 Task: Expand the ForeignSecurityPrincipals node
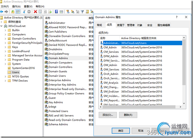tap(5, 43)
